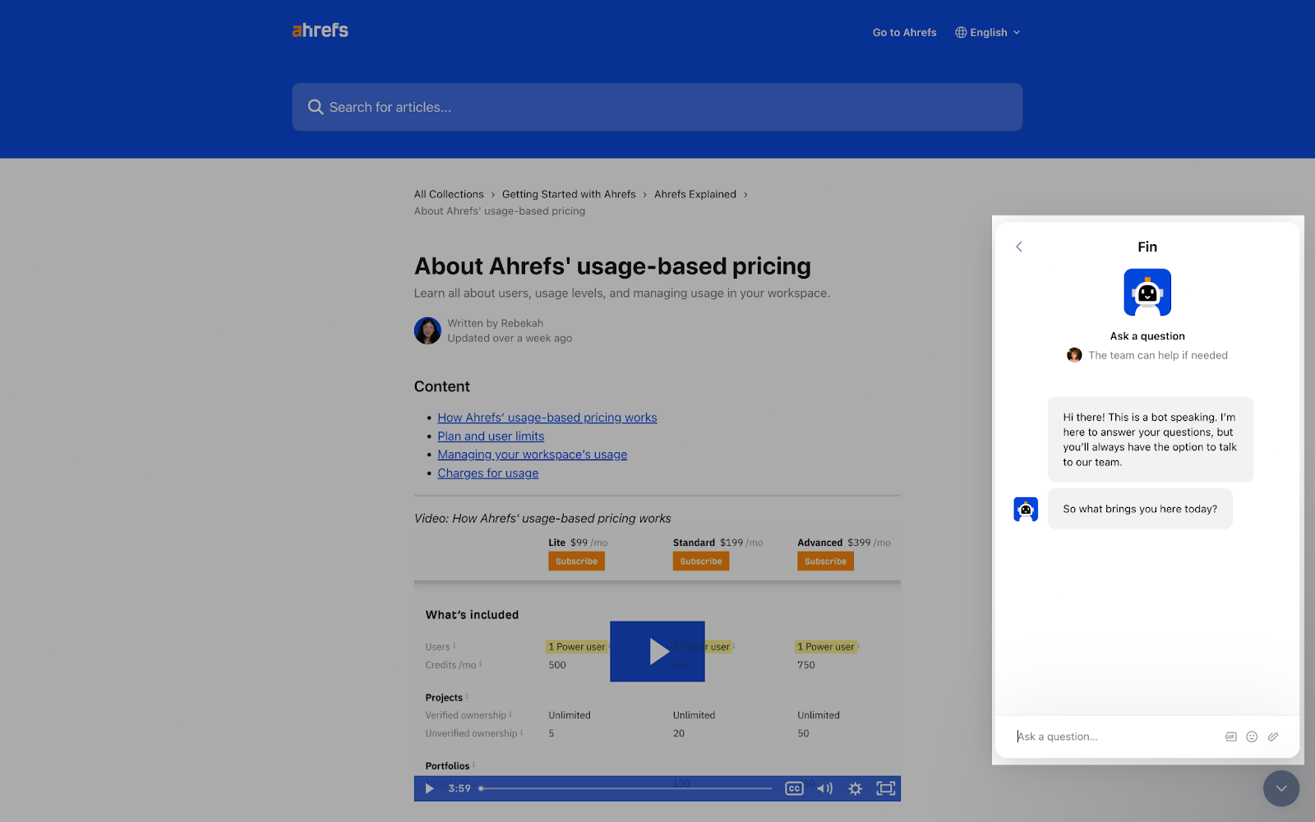Click the video timestamp 3:59
The width and height of the screenshot is (1315, 822).
(x=459, y=788)
